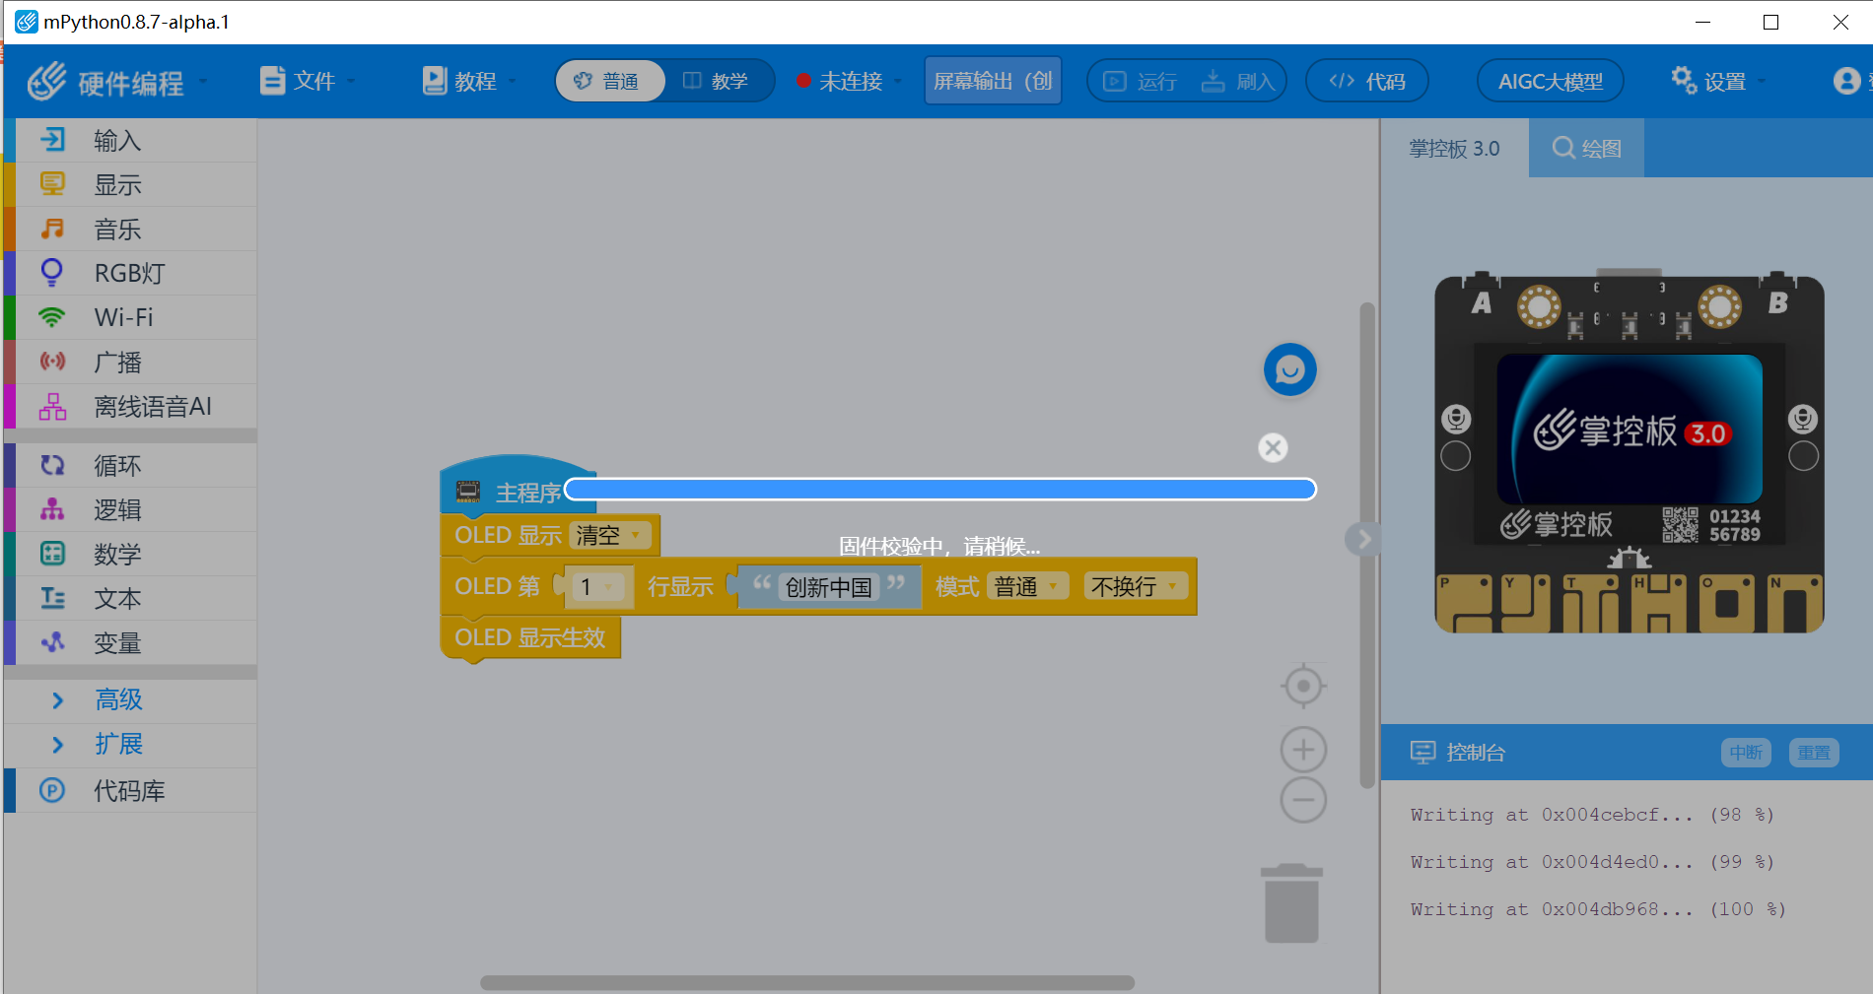
Task: Open the 设置 dropdown menu
Action: pos(1719,81)
